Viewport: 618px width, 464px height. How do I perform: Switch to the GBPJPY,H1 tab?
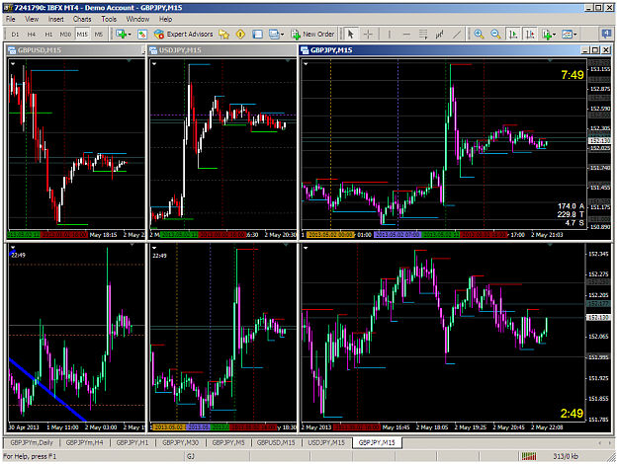[132, 442]
